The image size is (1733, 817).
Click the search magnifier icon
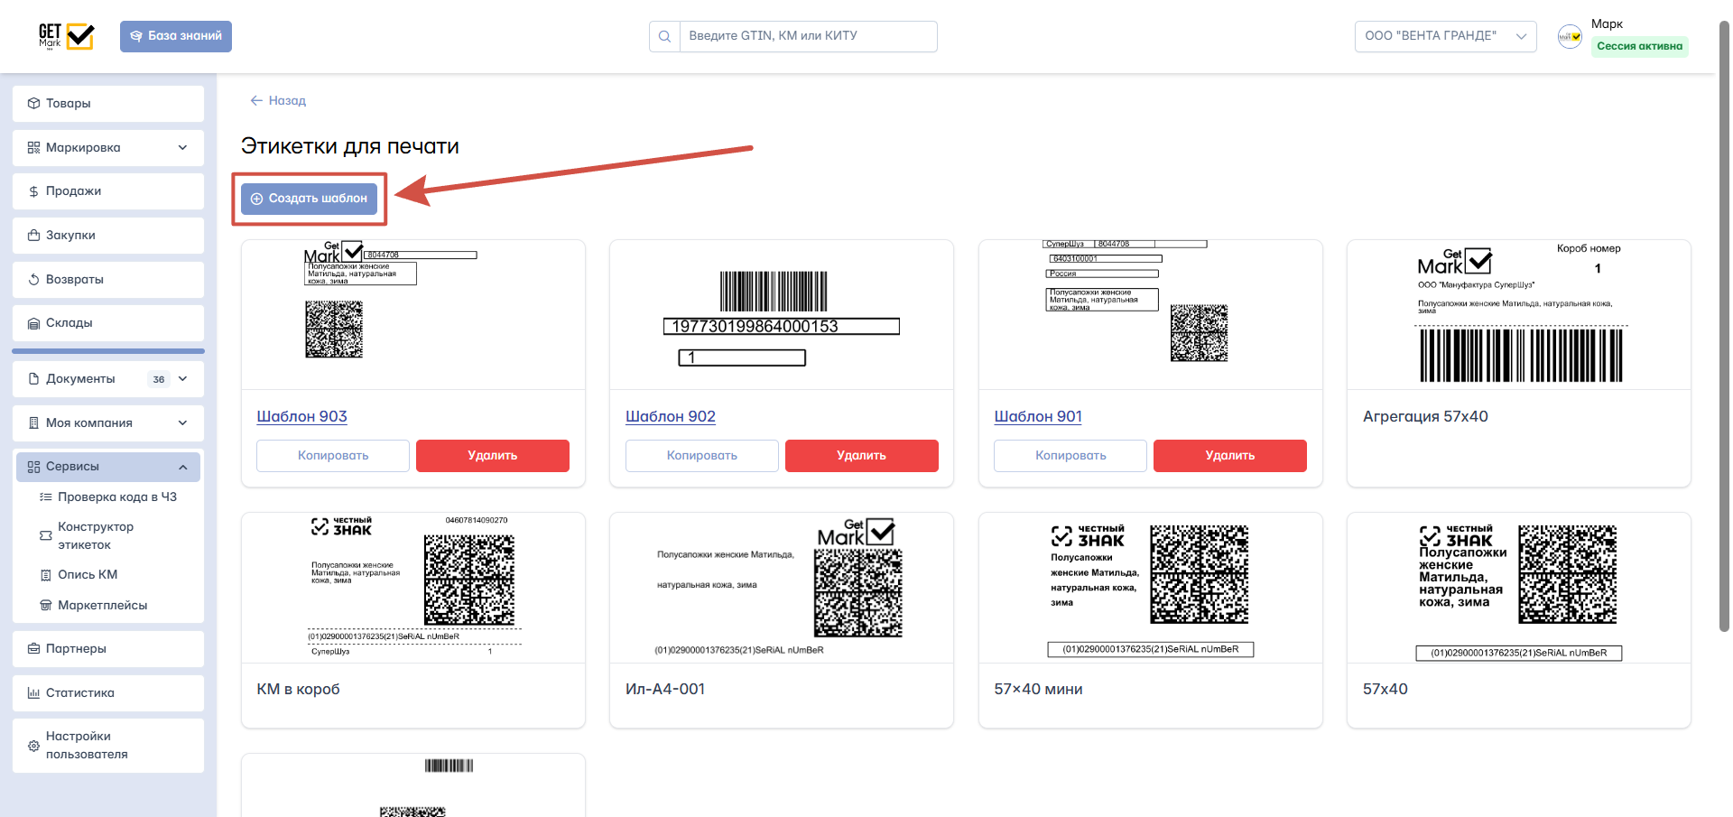[664, 36]
